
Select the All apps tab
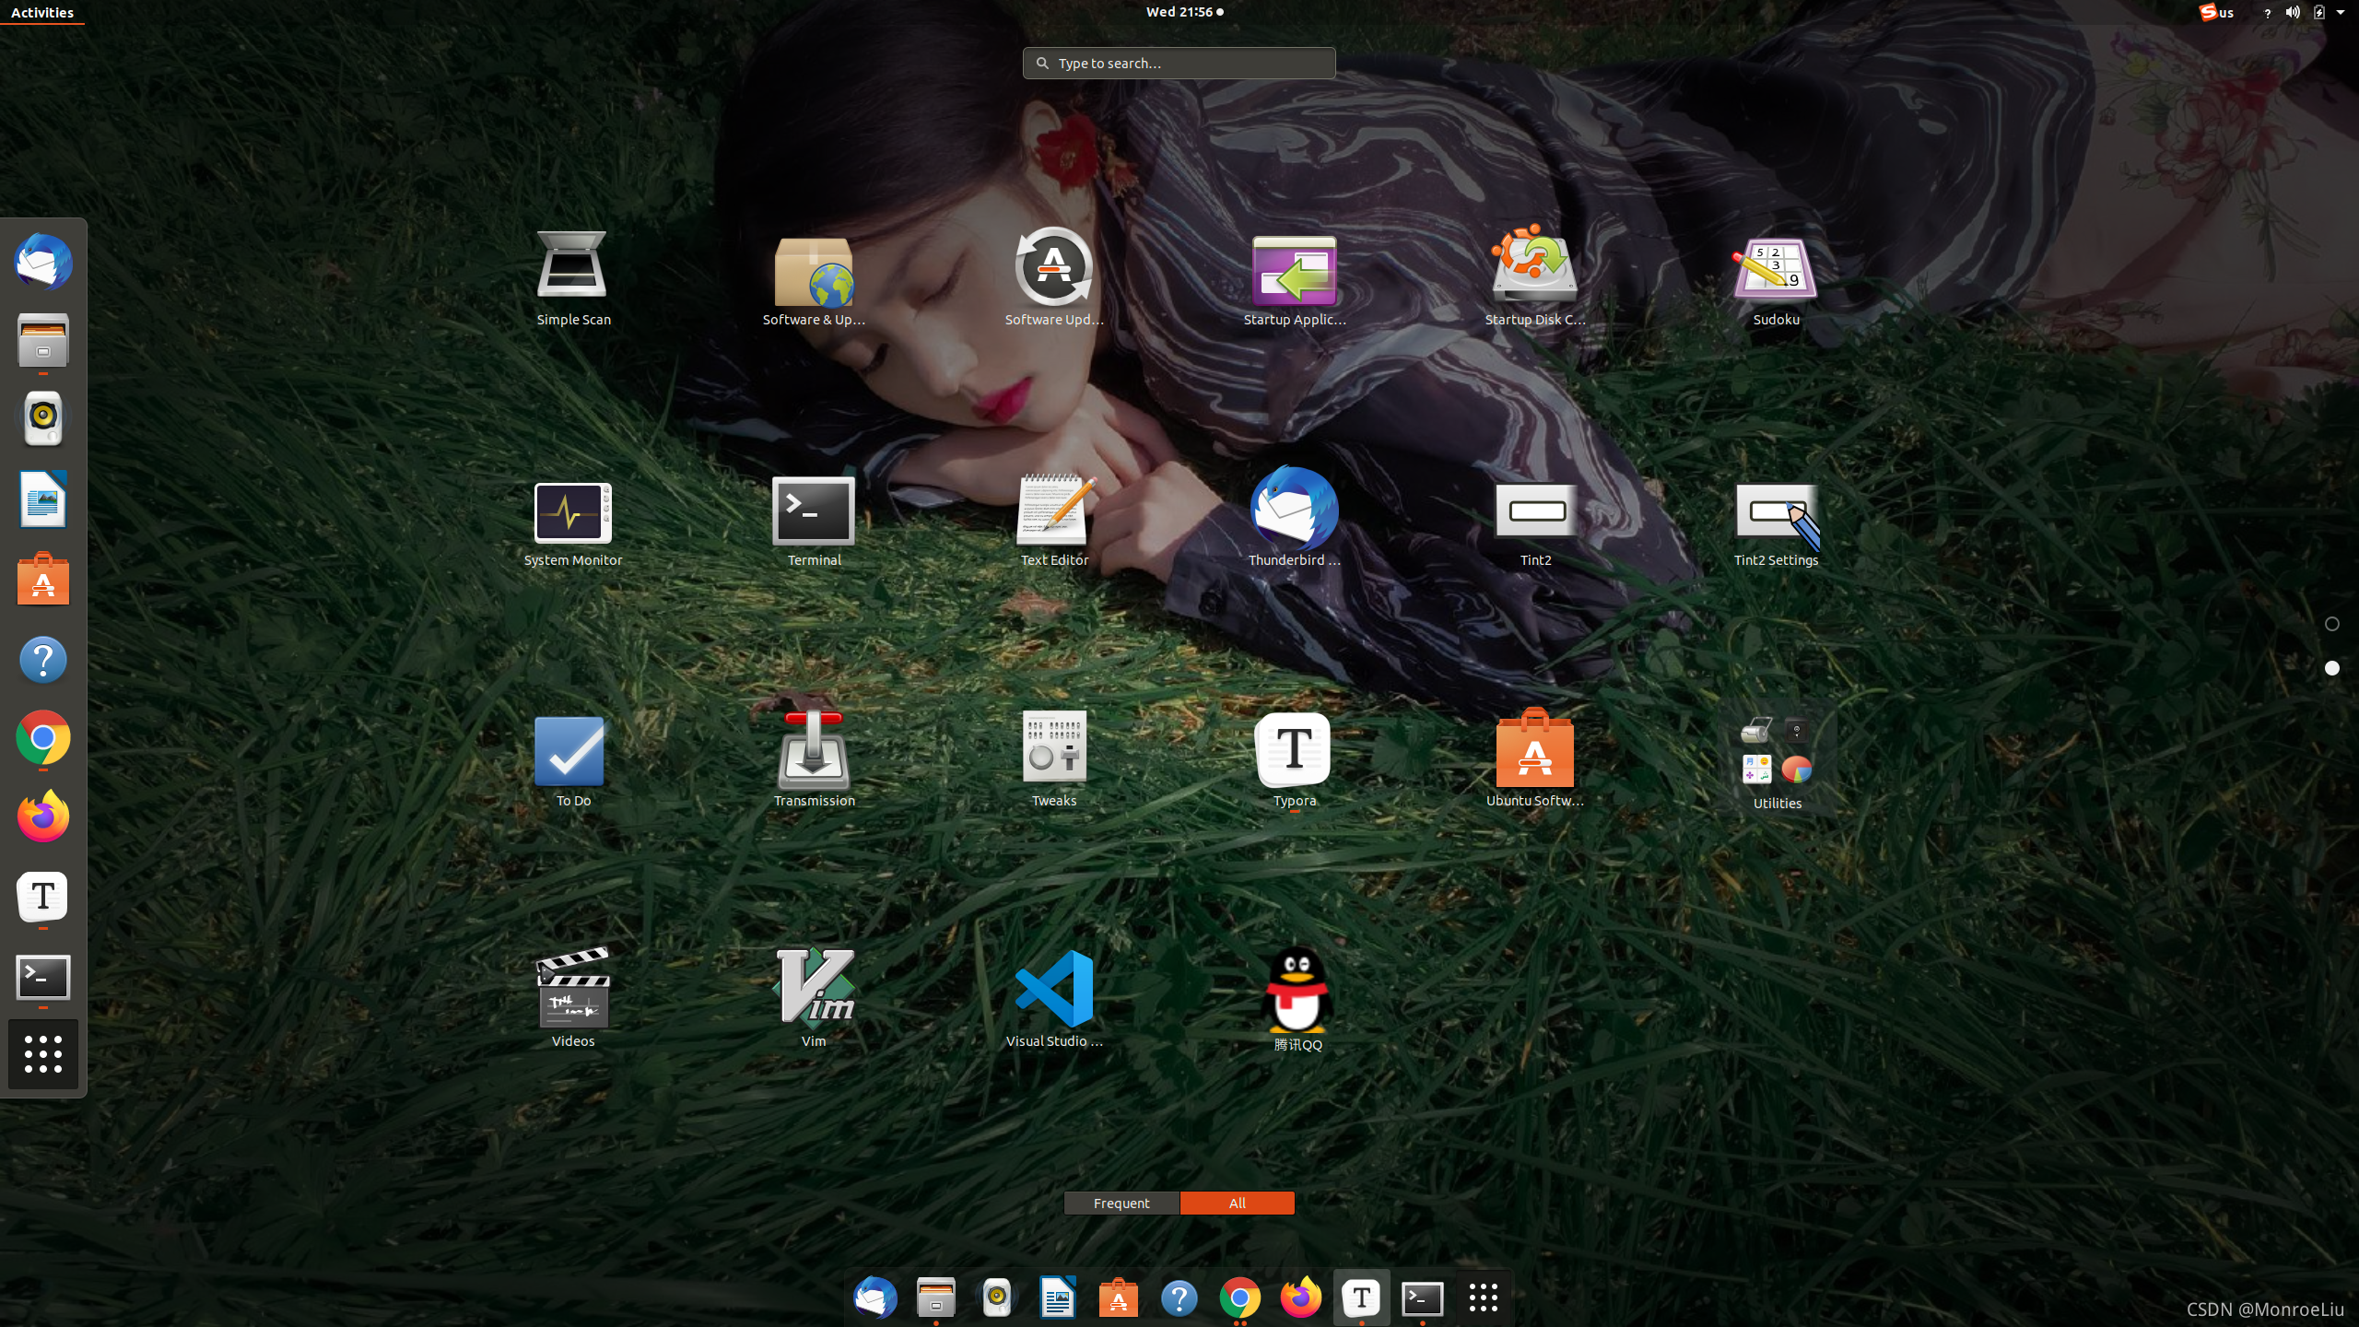click(x=1237, y=1203)
